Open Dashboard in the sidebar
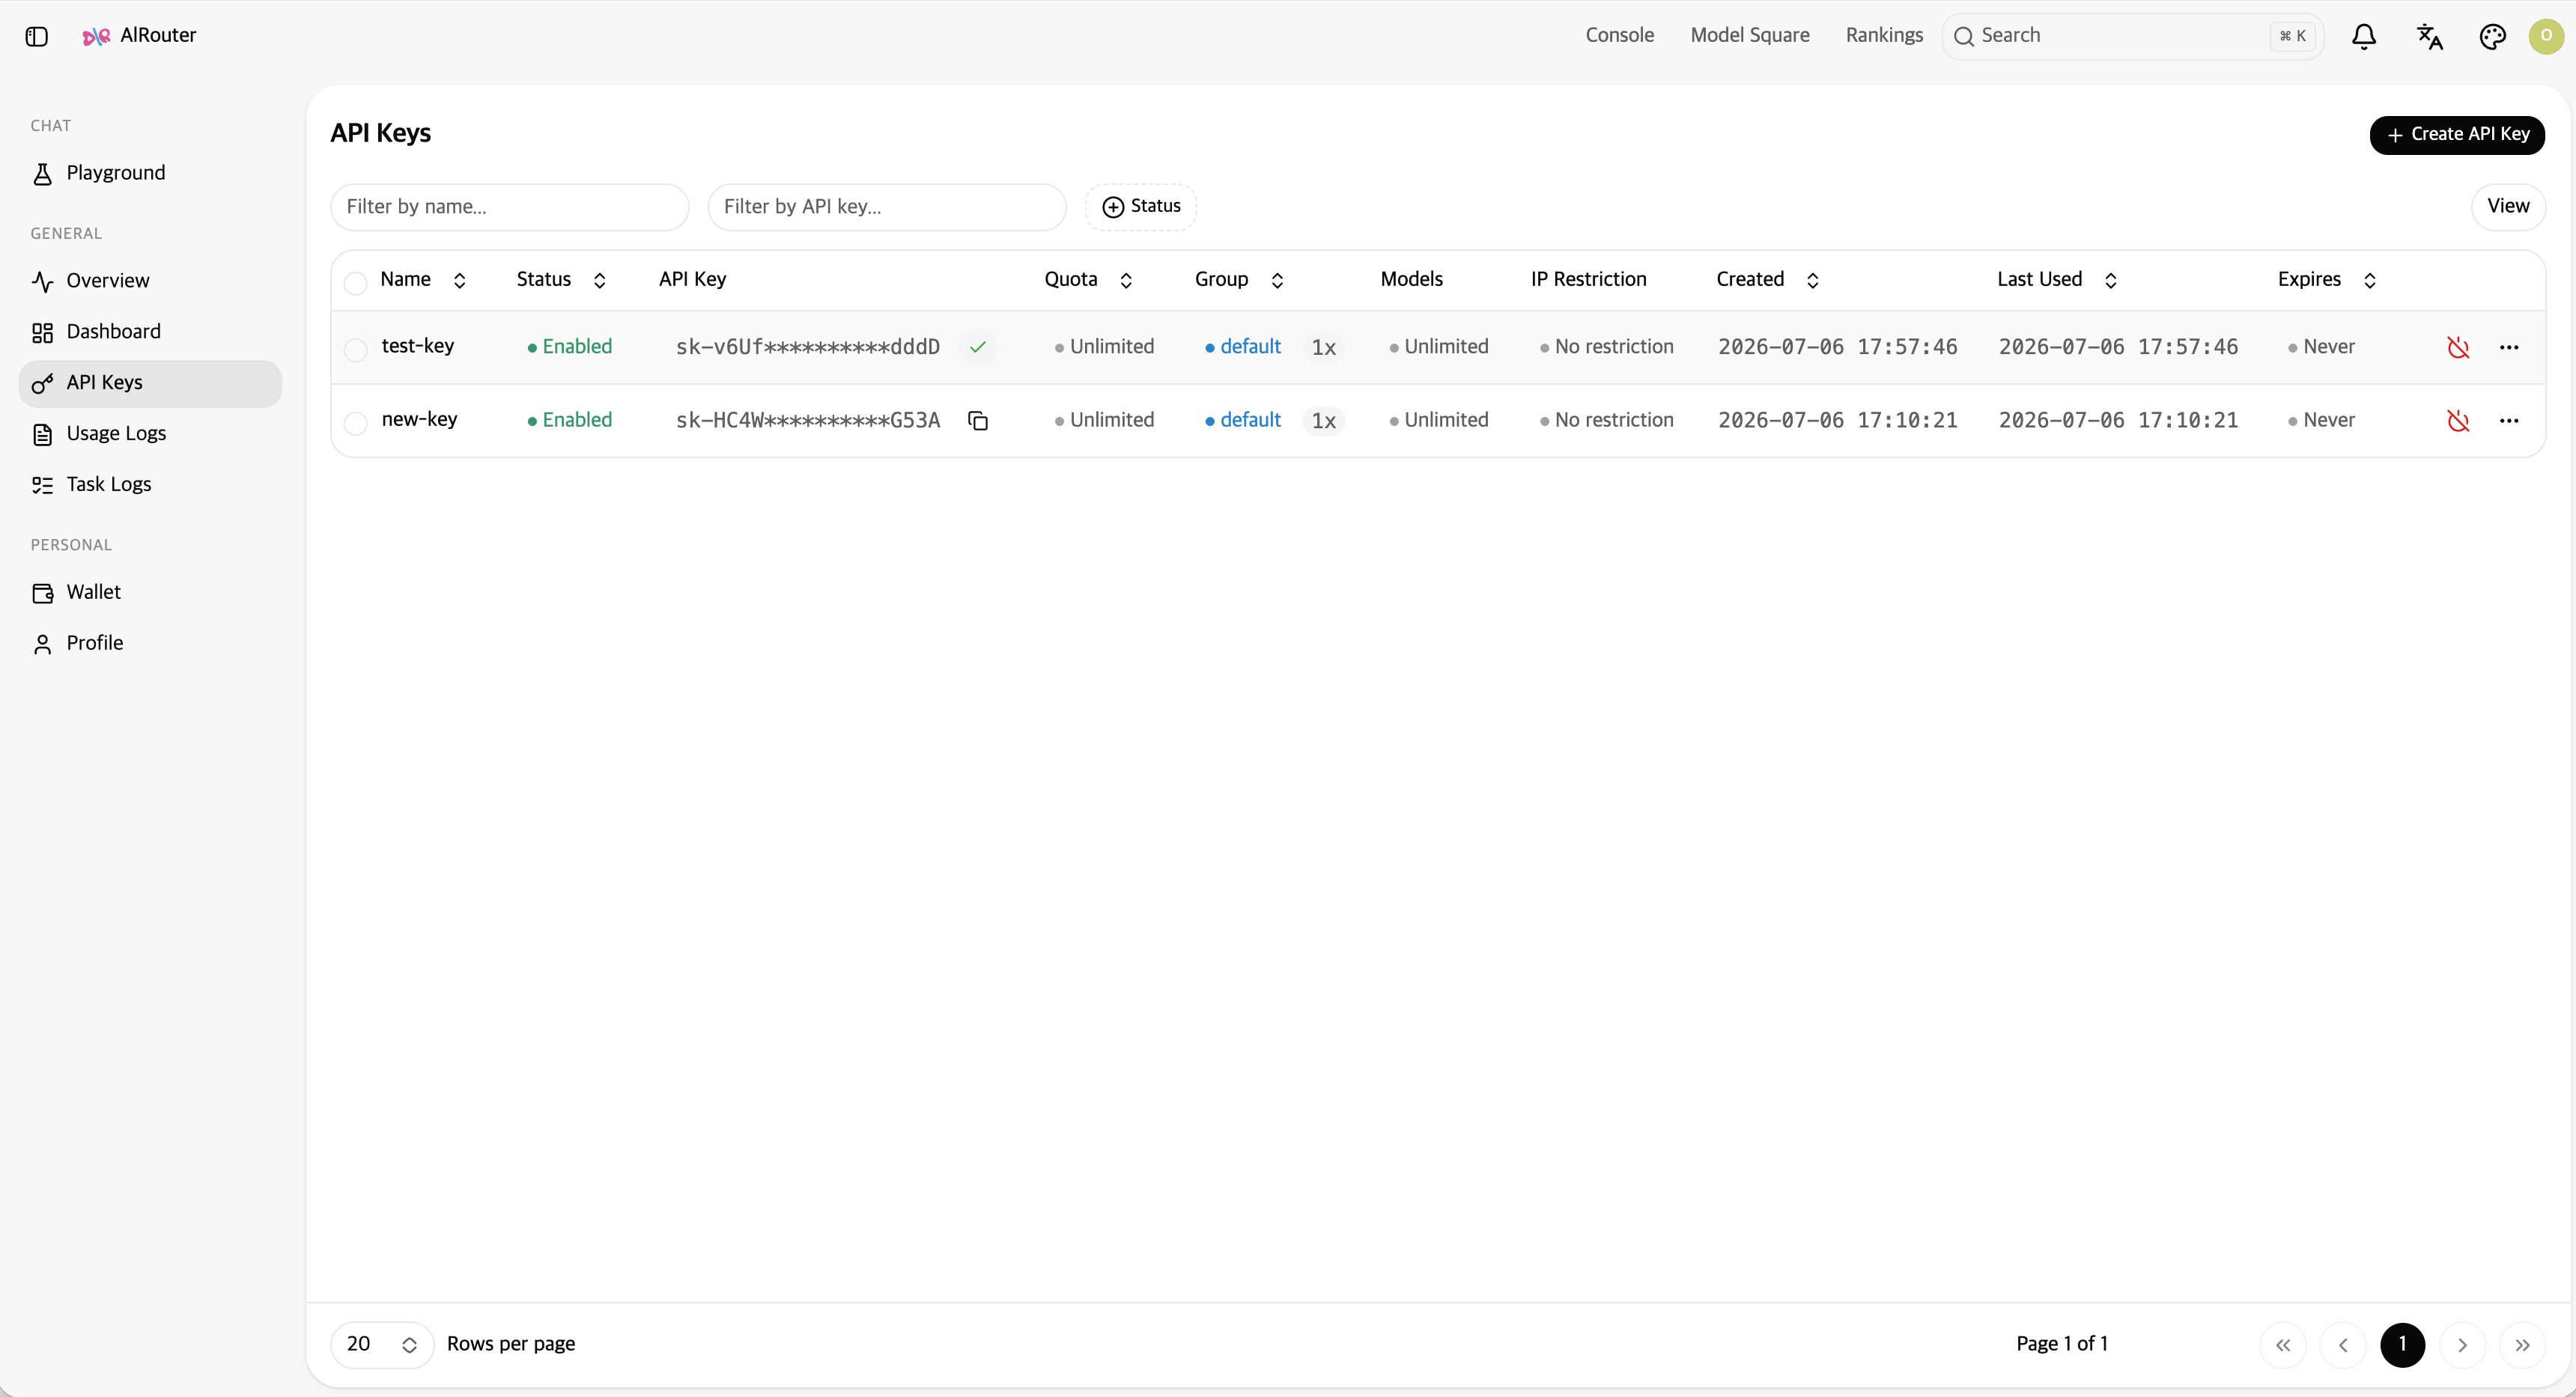 pos(150,333)
